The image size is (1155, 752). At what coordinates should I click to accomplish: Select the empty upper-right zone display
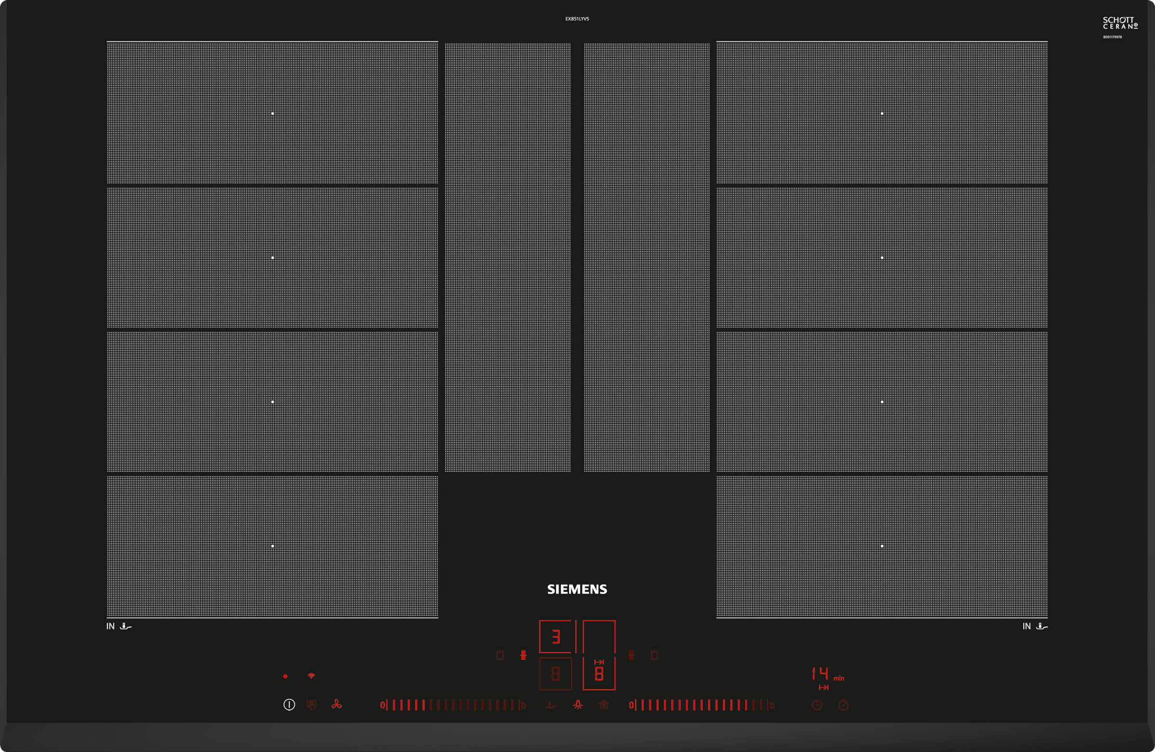(x=599, y=637)
